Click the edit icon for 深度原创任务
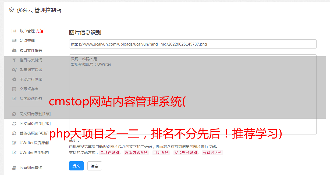This screenshot has height=175, width=330. pyautogui.click(x=14, y=99)
